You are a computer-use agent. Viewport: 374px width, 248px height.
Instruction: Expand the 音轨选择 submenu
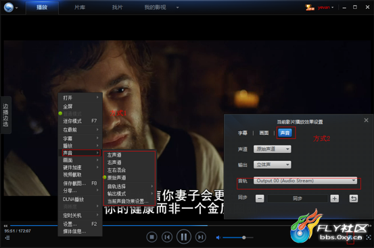pyautogui.click(x=129, y=186)
